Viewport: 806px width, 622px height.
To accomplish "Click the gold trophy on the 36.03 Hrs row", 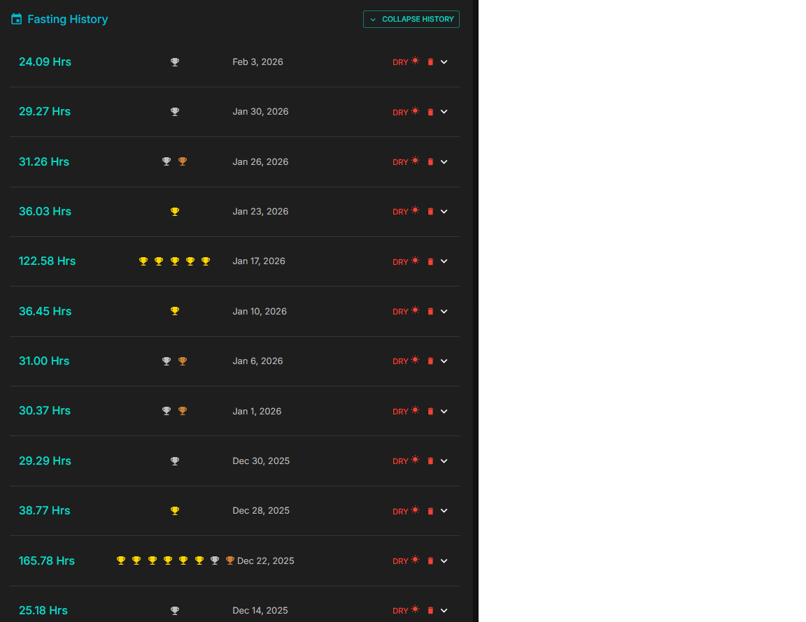I will (x=175, y=212).
